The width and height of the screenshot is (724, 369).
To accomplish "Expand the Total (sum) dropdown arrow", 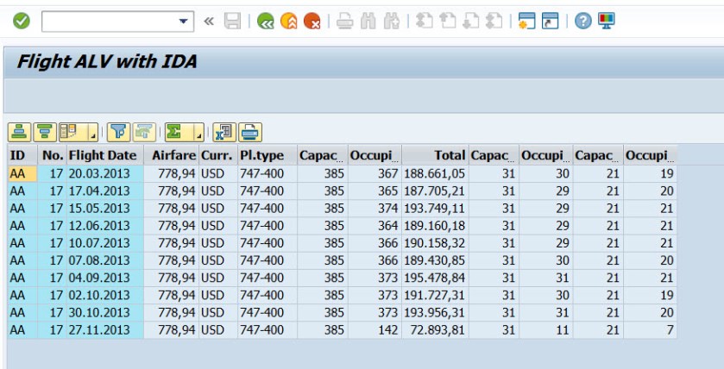I will pos(198,134).
